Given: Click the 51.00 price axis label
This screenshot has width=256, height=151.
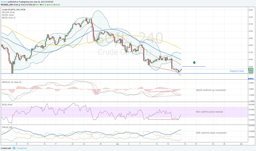Looking at the screenshot, I should 251,24.
